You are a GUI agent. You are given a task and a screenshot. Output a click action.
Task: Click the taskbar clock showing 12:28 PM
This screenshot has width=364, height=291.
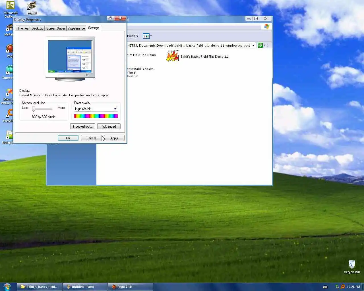pyautogui.click(x=353, y=287)
